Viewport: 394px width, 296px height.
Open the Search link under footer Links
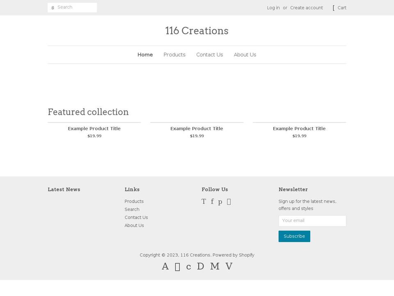coord(132,209)
